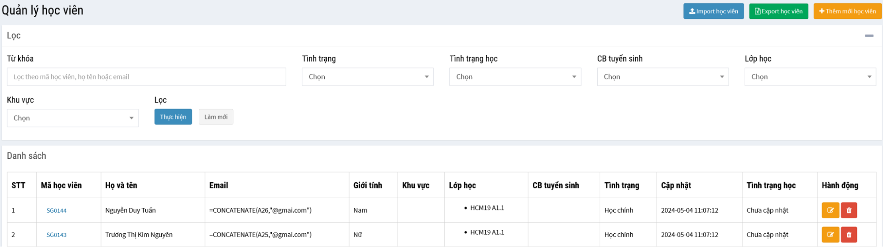Open student code SG0143 link
Viewport: 883px width, 247px height.
click(57, 235)
